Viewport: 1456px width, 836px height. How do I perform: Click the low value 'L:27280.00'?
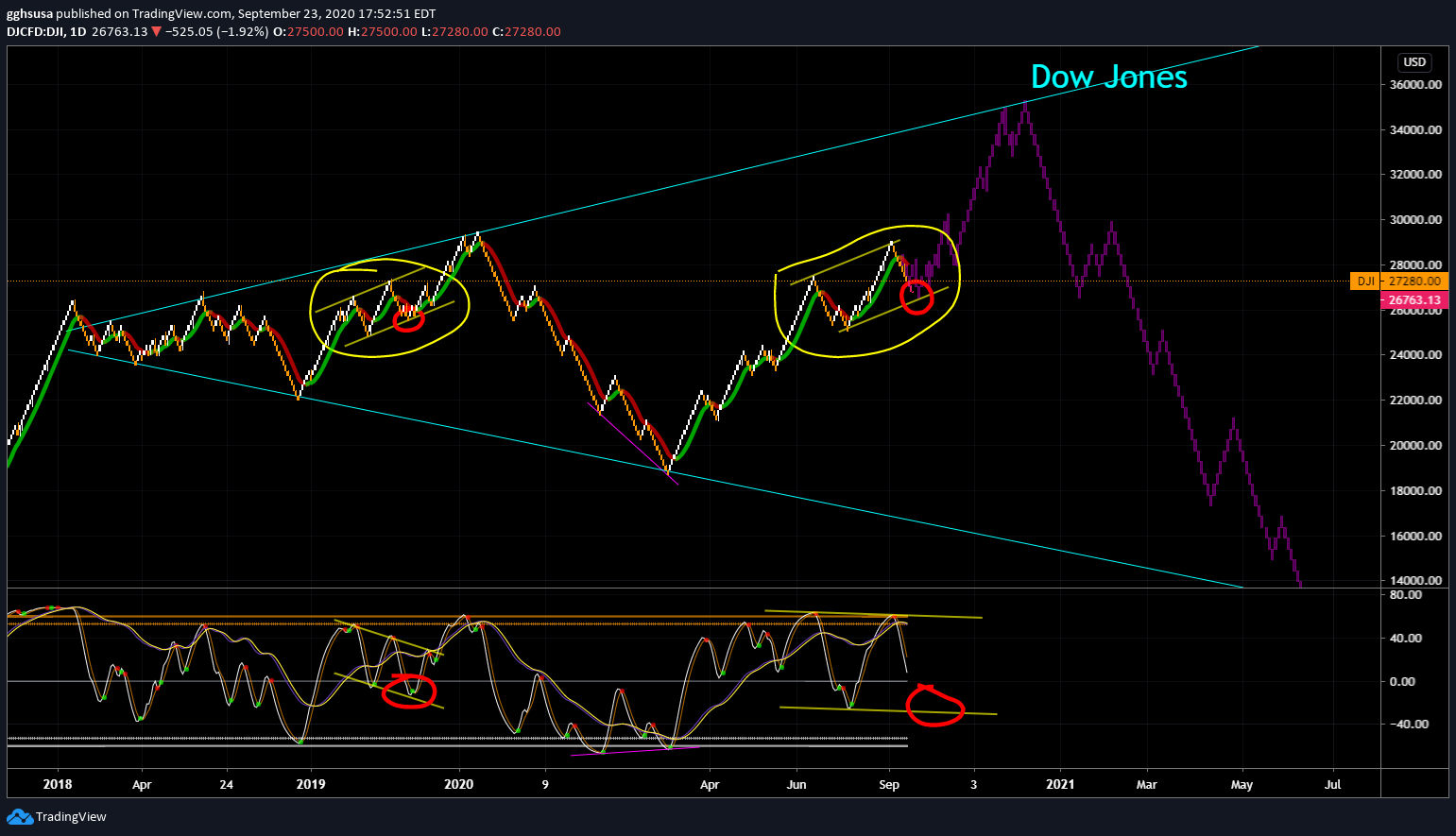(x=454, y=31)
